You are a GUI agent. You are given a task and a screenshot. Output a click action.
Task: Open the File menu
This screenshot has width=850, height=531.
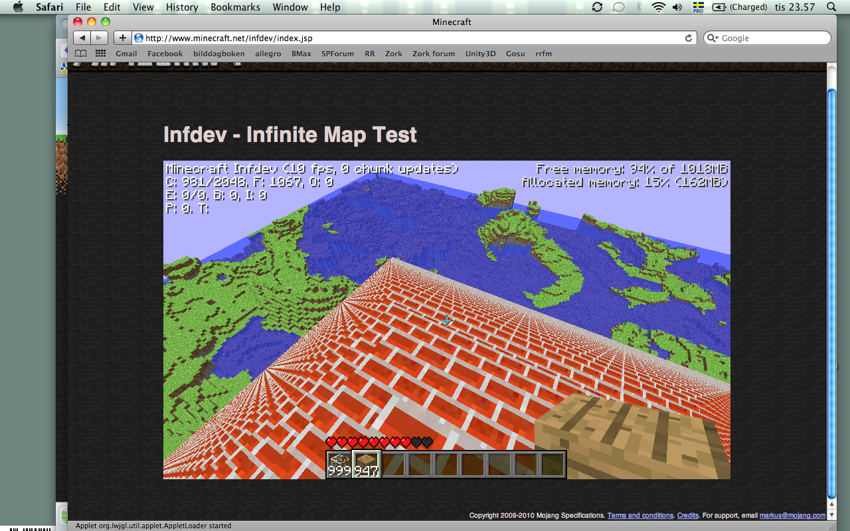[83, 7]
